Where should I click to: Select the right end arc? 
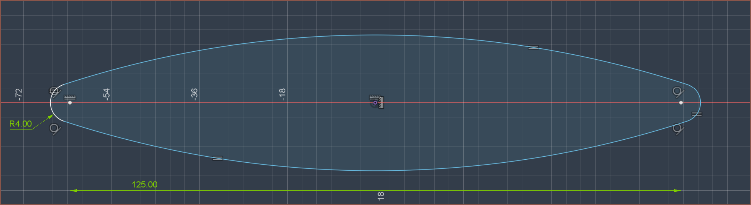tap(700, 103)
